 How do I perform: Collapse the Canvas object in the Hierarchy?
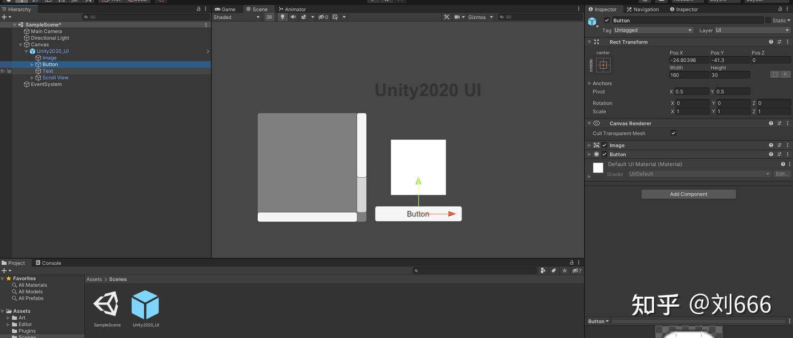coord(20,44)
